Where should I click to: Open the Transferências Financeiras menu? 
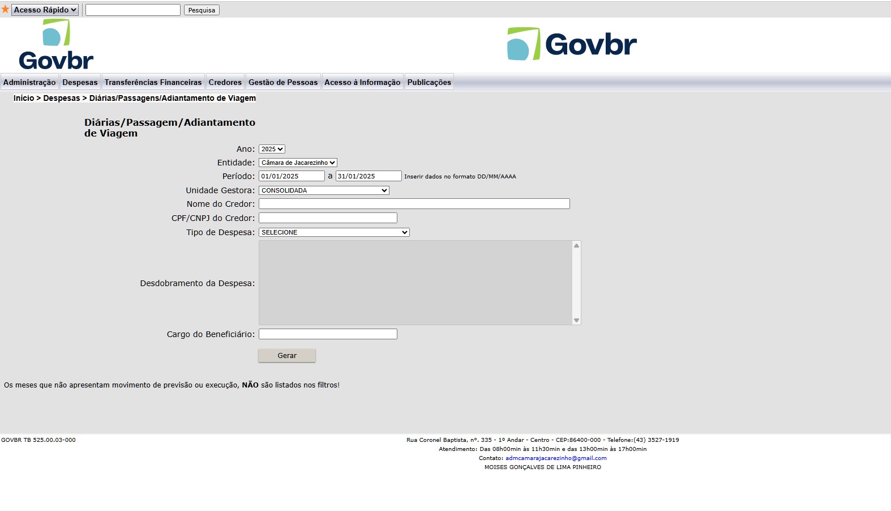click(x=153, y=82)
